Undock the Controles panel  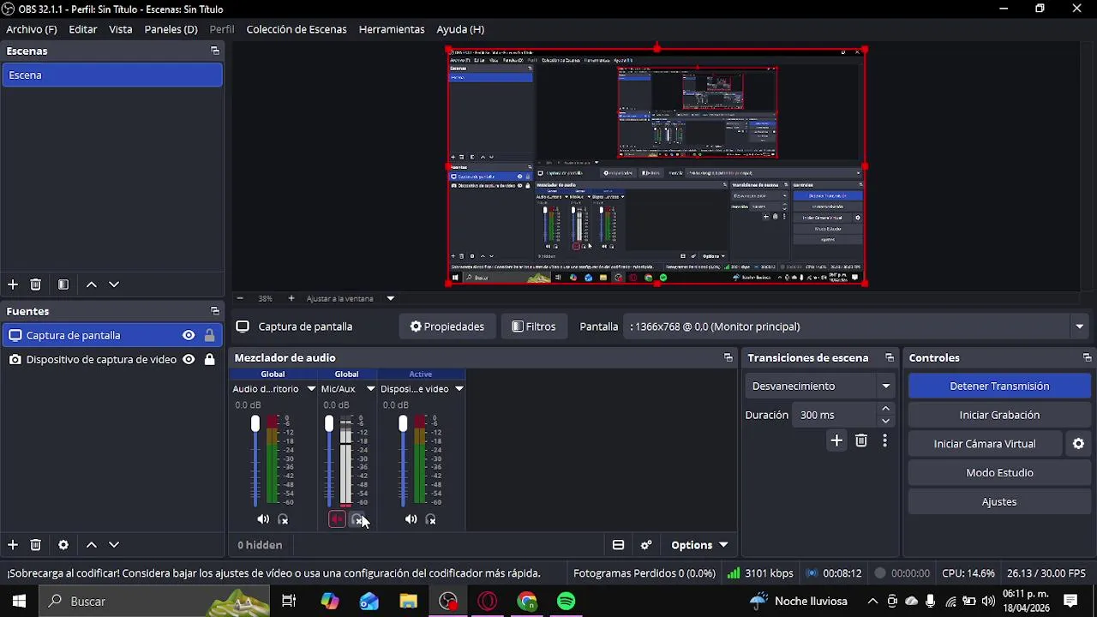pos(1088,358)
